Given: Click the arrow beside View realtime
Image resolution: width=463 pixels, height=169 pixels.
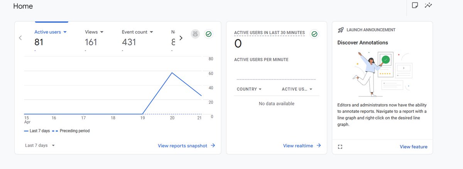Looking at the screenshot, I should [x=319, y=145].
